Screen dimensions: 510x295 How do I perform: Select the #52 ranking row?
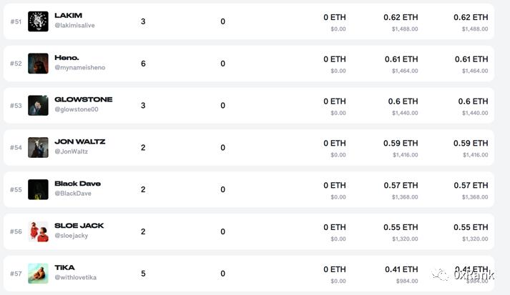click(x=249, y=64)
